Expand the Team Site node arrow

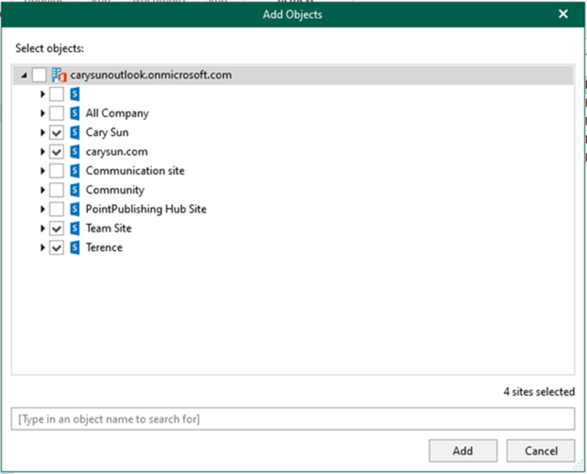pyautogui.click(x=43, y=229)
